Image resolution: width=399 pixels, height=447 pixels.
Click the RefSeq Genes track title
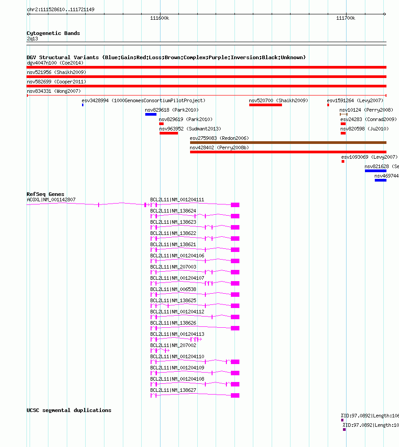pyautogui.click(x=46, y=194)
